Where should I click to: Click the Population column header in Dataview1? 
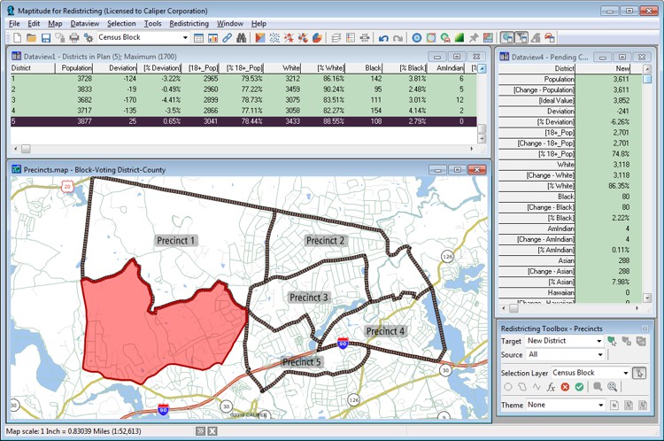point(77,67)
